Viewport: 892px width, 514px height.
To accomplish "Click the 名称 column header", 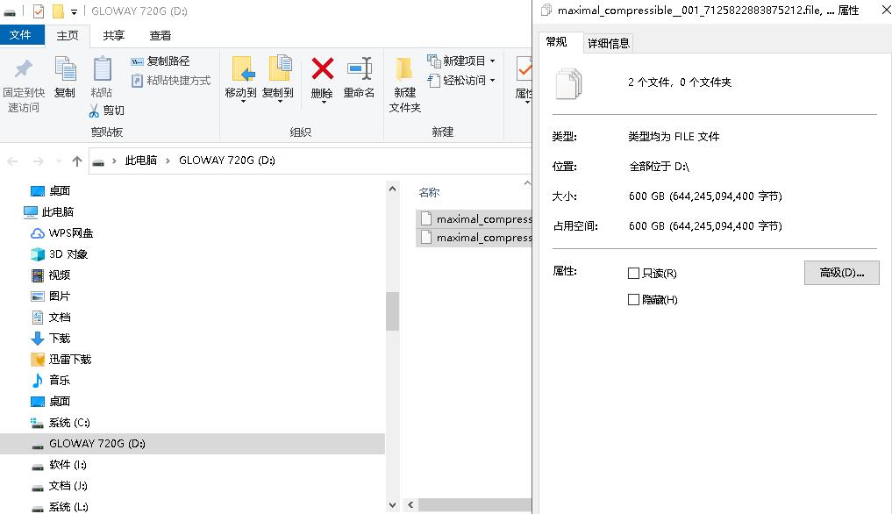I will pyautogui.click(x=429, y=192).
